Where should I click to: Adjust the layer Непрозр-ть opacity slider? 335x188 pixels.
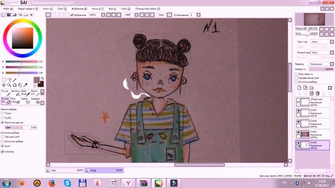[x=321, y=69]
